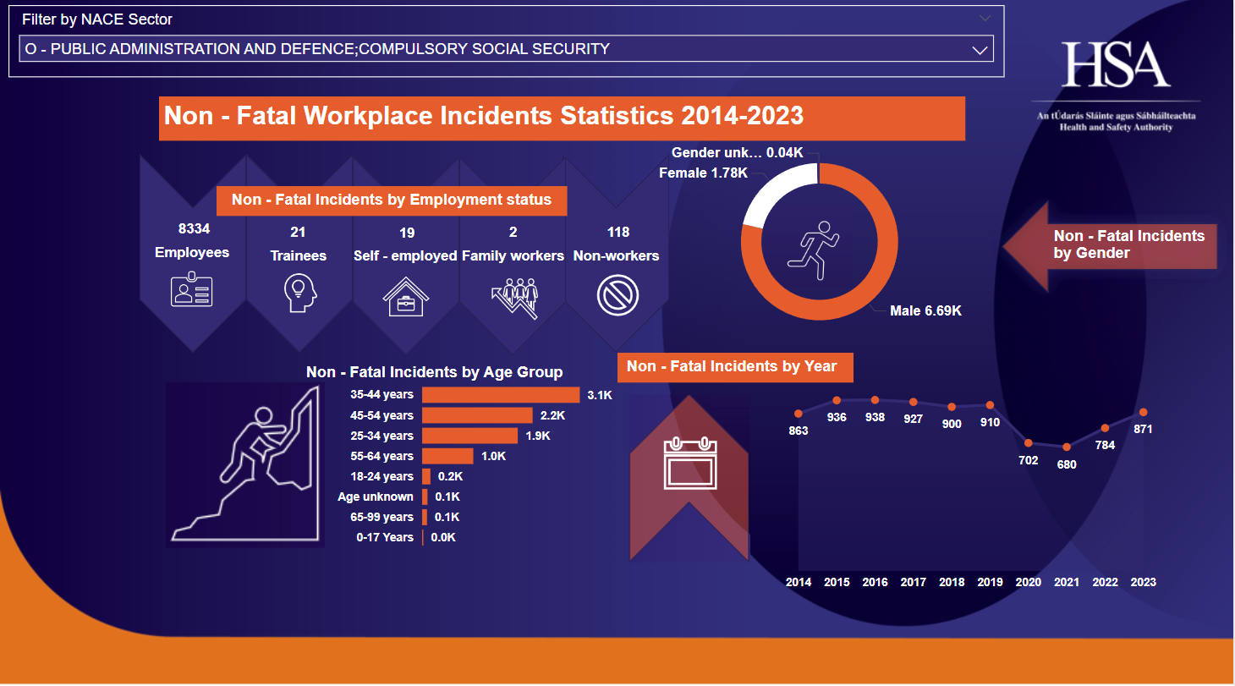Click the 2021 data point showing 680
1235x686 pixels.
coord(1067,447)
